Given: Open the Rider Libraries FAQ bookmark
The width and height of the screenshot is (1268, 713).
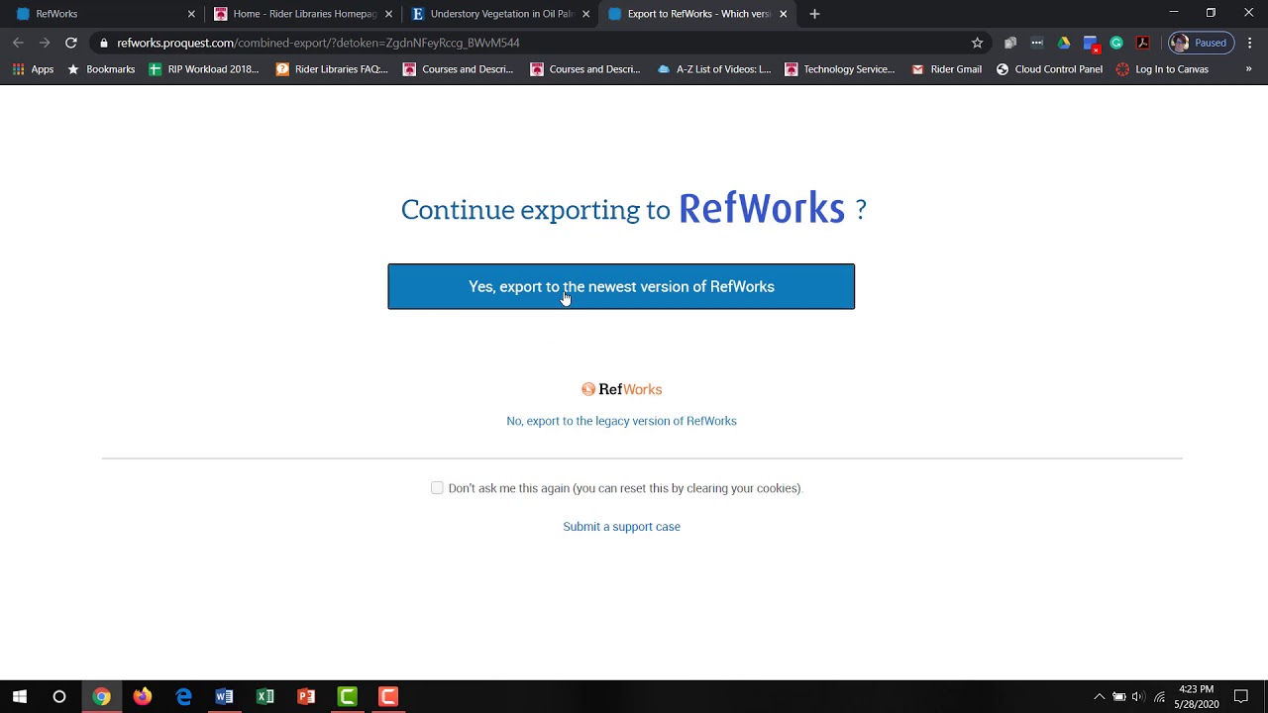Looking at the screenshot, I should pos(332,69).
